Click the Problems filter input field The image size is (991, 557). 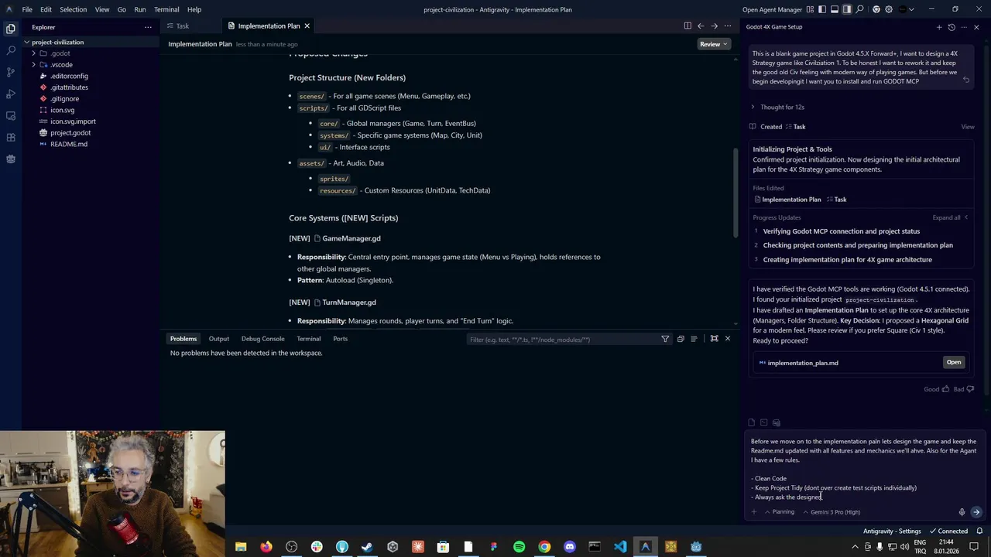561,339
